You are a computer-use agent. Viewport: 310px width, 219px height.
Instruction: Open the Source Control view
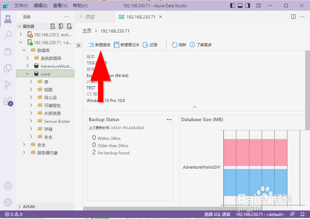click(x=8, y=85)
